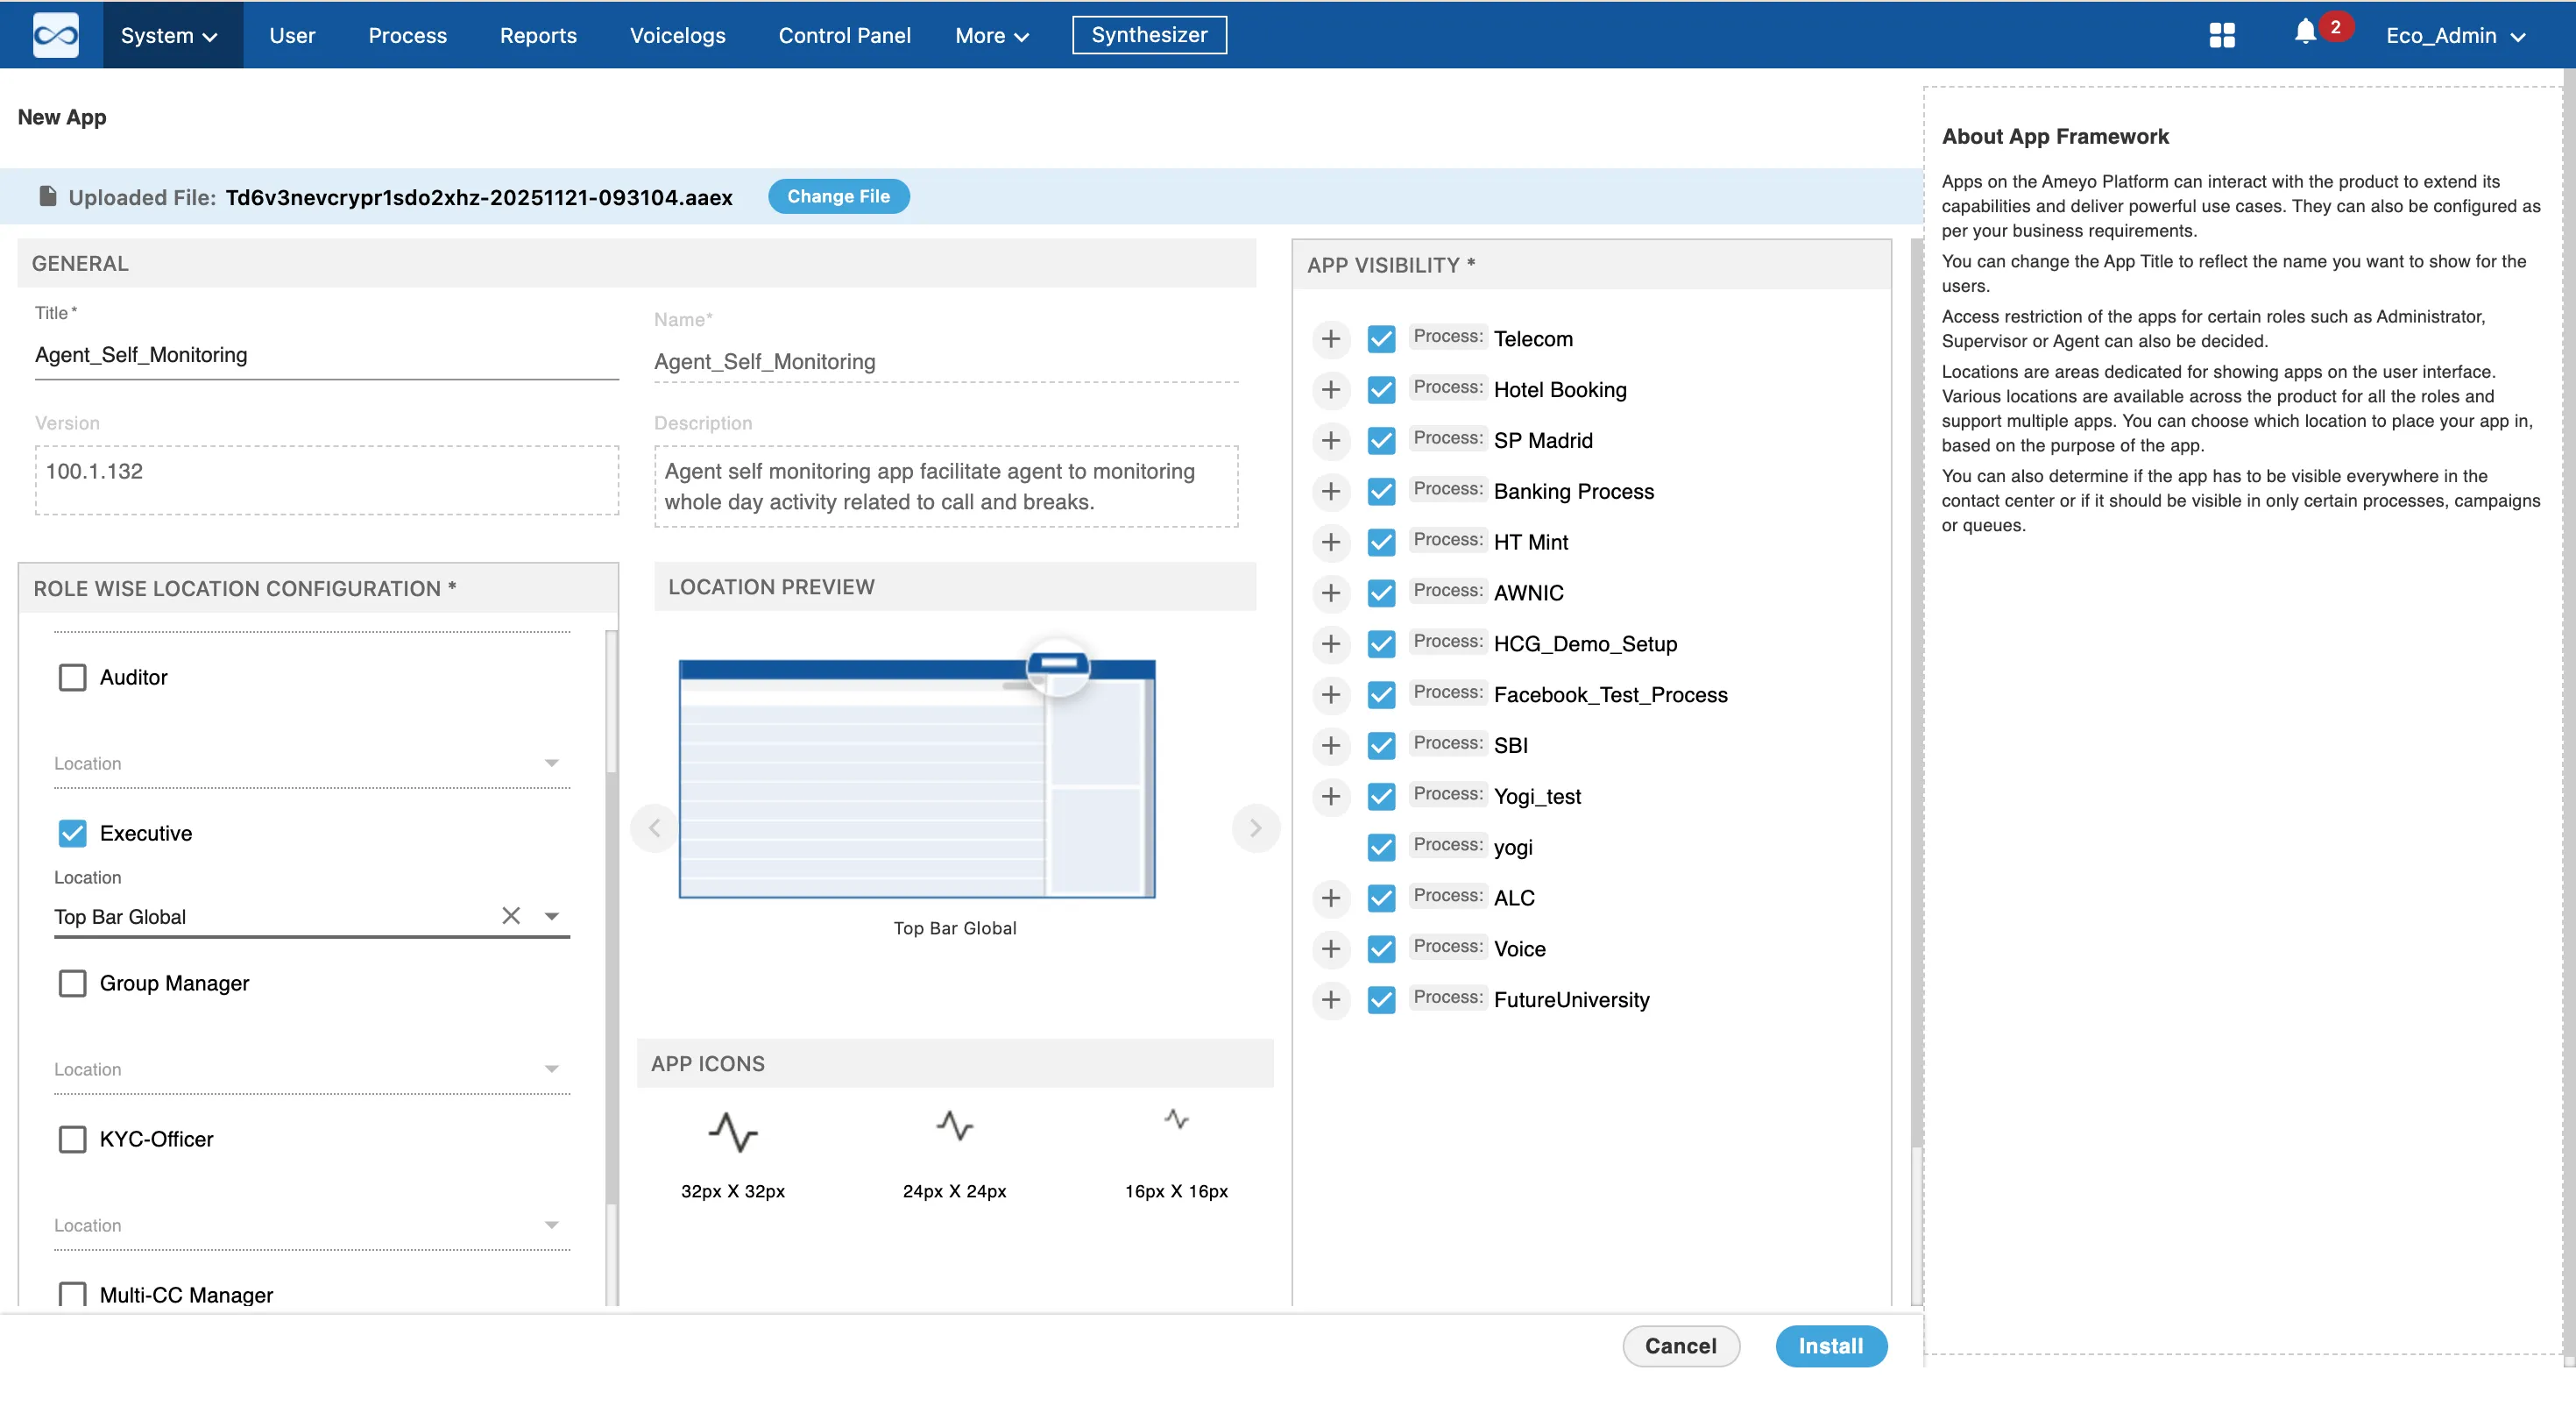The width and height of the screenshot is (2576, 1406).
Task: Click the Ameyo infinity logo
Action: [x=55, y=35]
